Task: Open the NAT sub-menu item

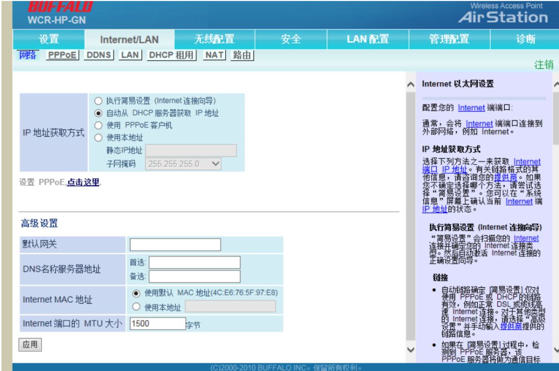Action: coord(213,54)
